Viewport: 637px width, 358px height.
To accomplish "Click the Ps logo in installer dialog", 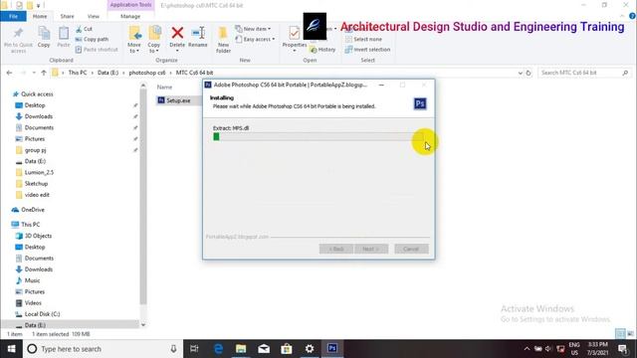I will pyautogui.click(x=420, y=103).
